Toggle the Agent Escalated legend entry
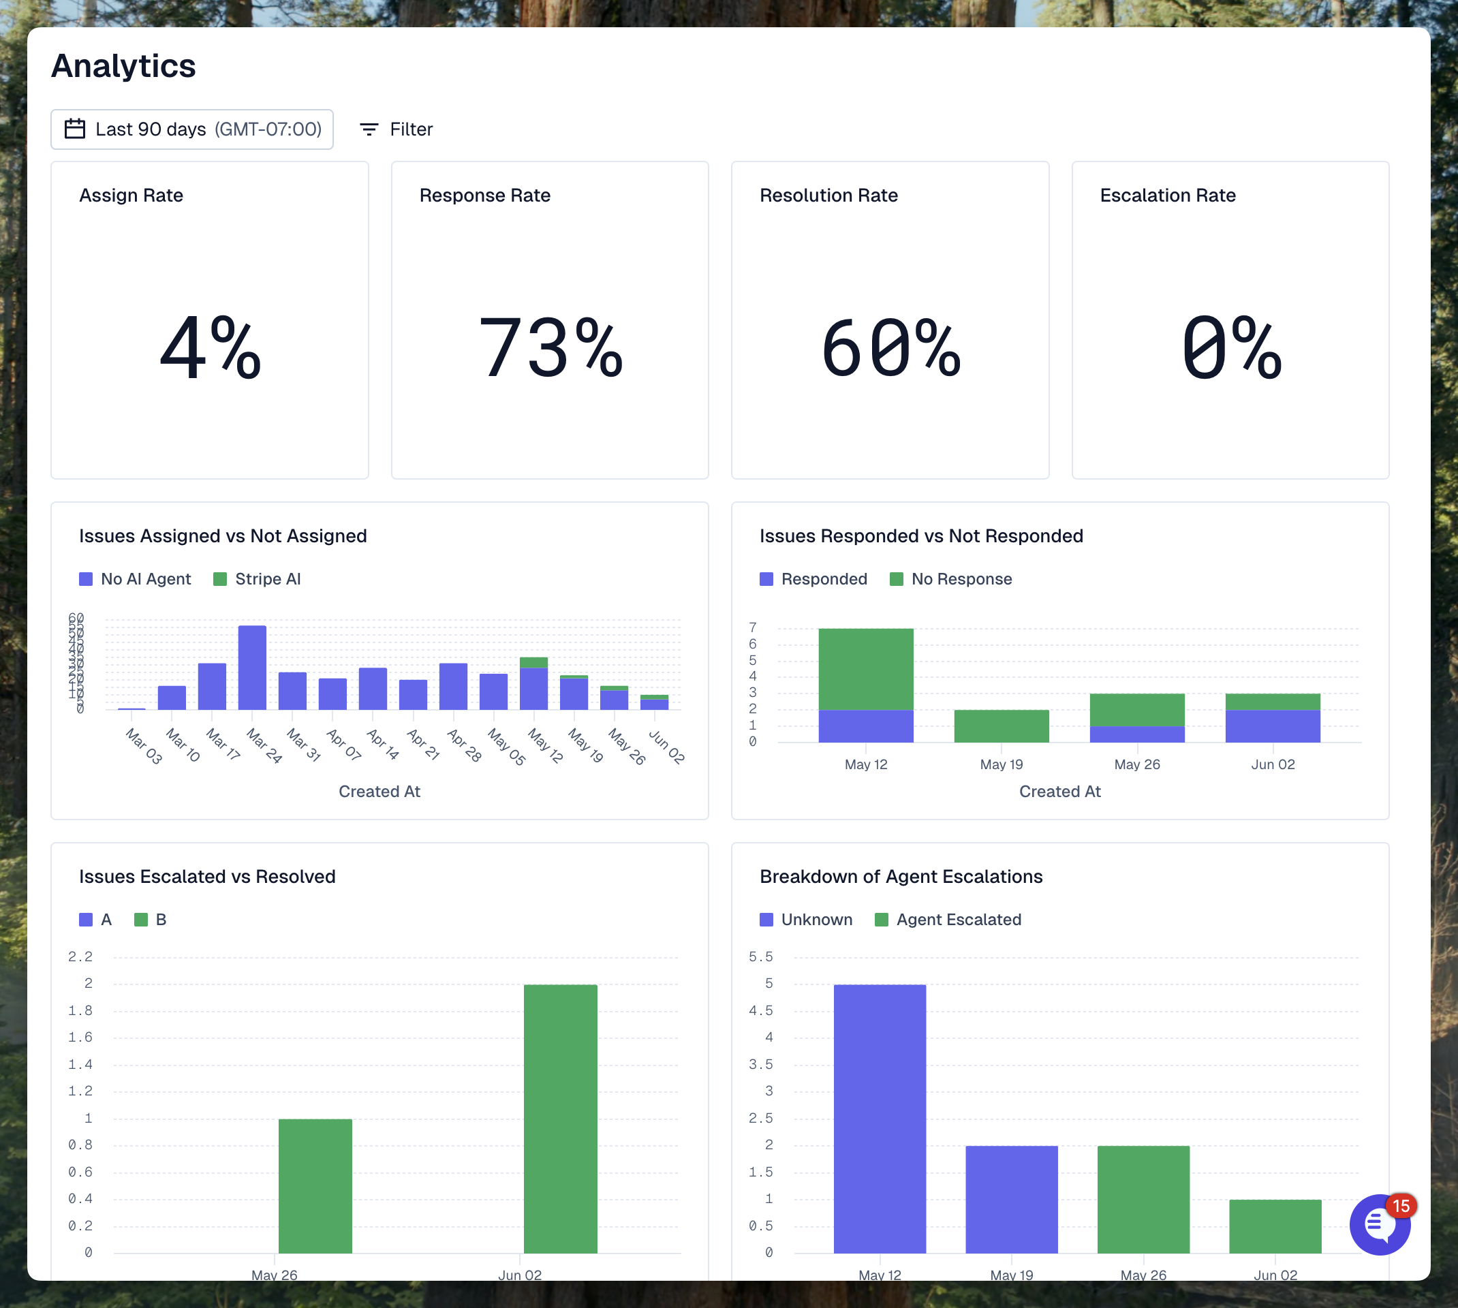 coord(948,920)
